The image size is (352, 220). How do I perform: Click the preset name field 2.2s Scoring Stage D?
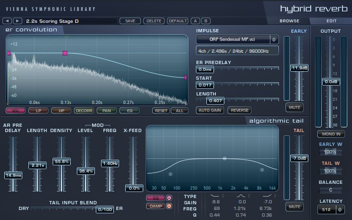(70, 21)
